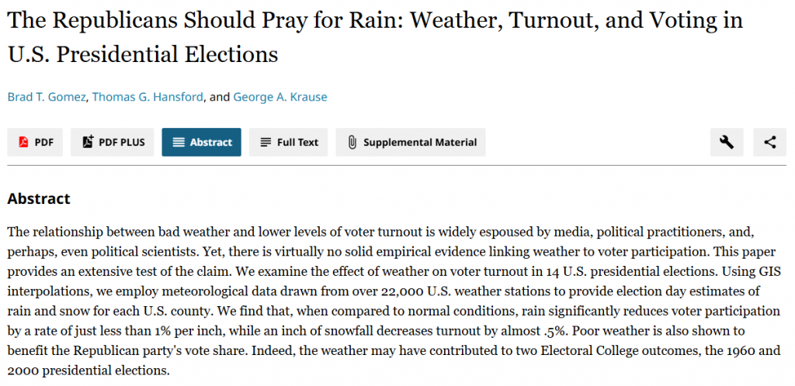Click the share icon button
This screenshot has height=386, width=795.
tap(769, 142)
